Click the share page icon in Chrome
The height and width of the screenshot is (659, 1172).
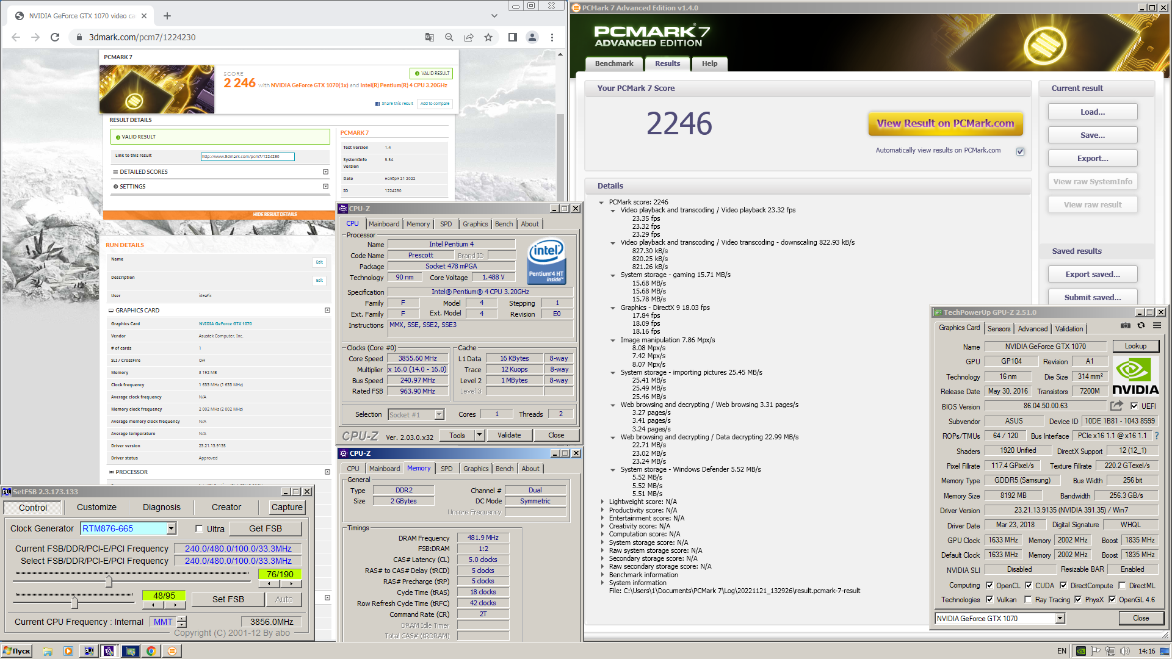(x=469, y=37)
